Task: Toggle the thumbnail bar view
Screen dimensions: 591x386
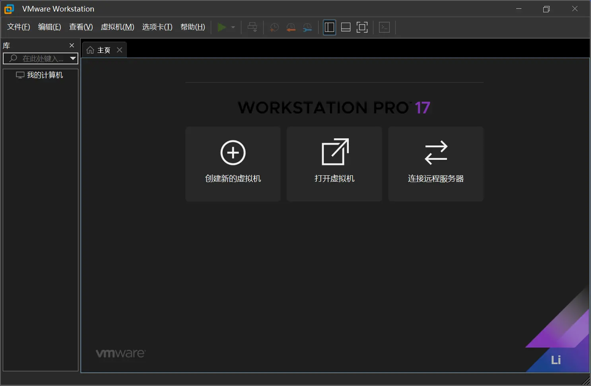Action: pos(346,27)
